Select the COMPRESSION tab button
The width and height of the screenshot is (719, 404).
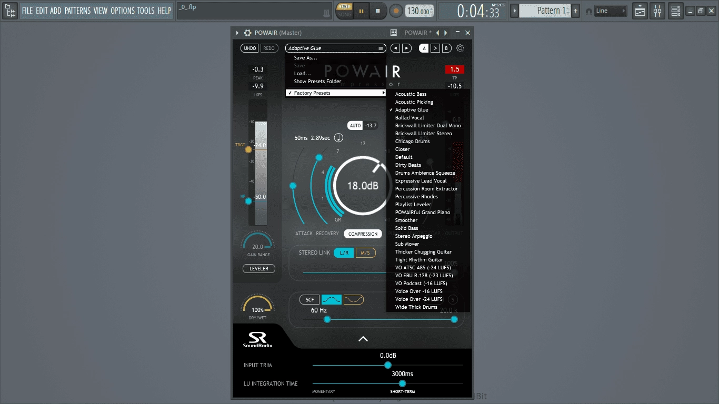point(363,234)
